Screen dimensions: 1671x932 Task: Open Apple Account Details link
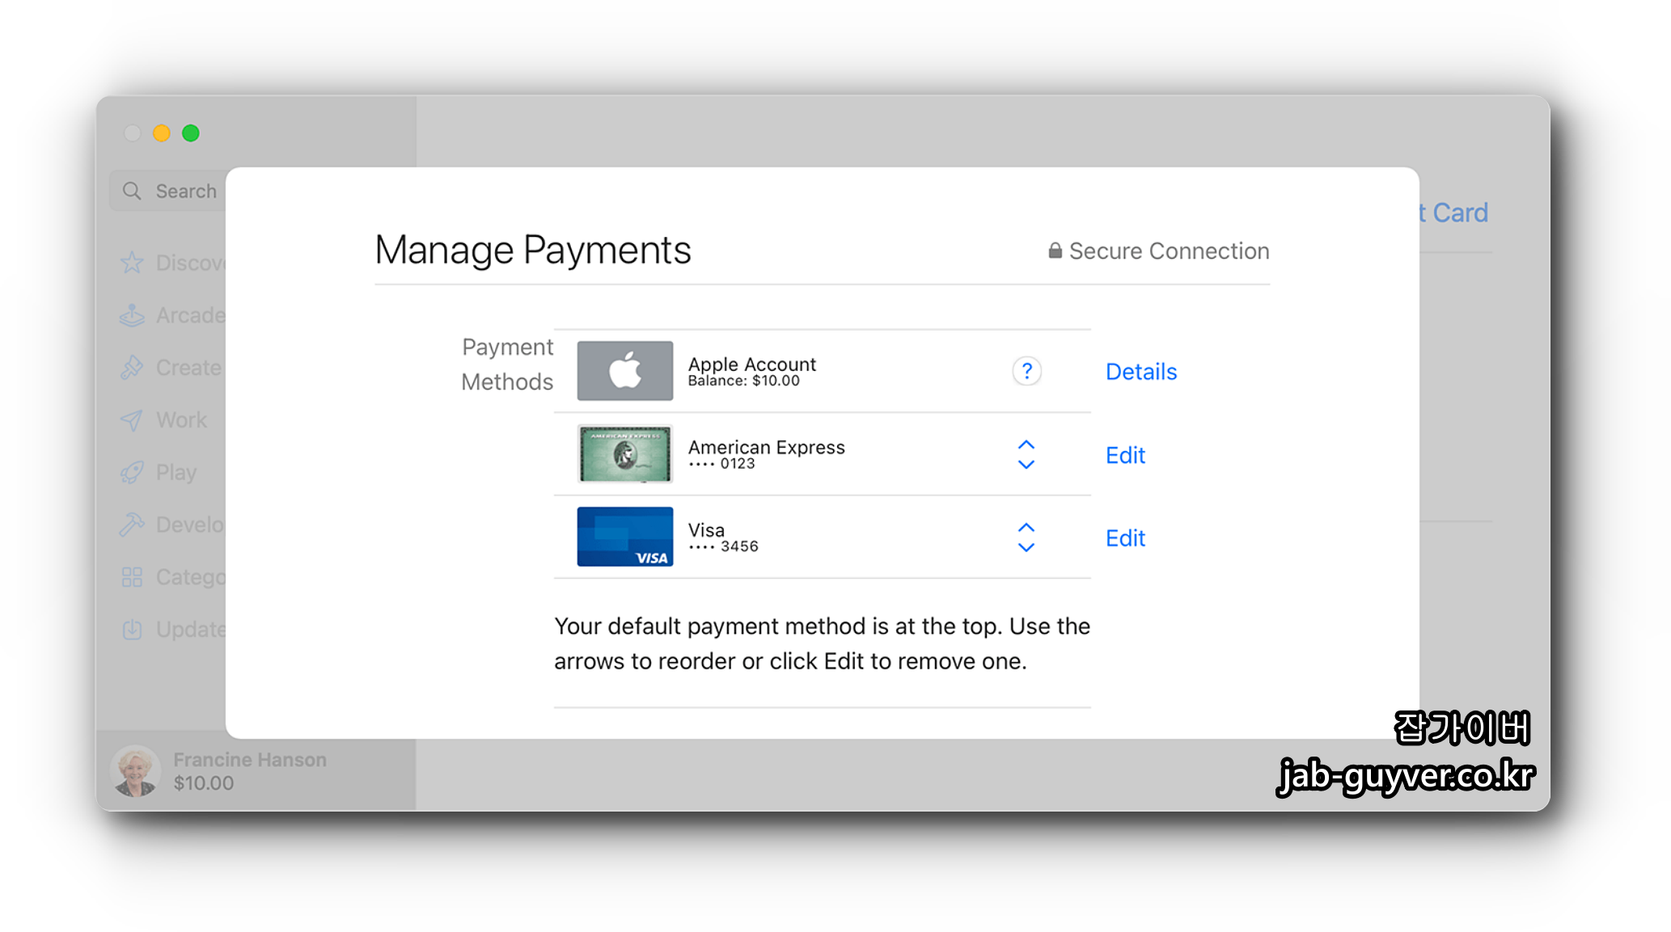1140,372
